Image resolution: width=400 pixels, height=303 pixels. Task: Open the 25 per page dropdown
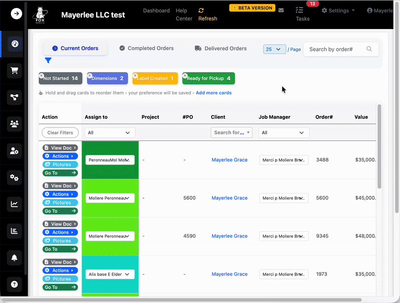point(274,49)
